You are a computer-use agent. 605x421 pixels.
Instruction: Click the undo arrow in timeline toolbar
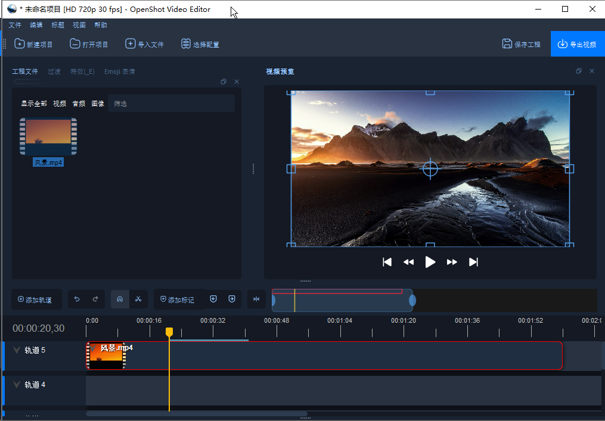[x=77, y=299]
